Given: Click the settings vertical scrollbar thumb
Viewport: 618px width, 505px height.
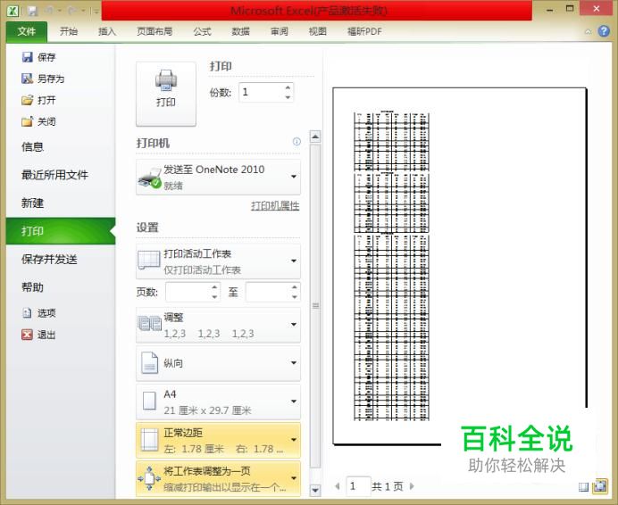Looking at the screenshot, I should pyautogui.click(x=315, y=306).
